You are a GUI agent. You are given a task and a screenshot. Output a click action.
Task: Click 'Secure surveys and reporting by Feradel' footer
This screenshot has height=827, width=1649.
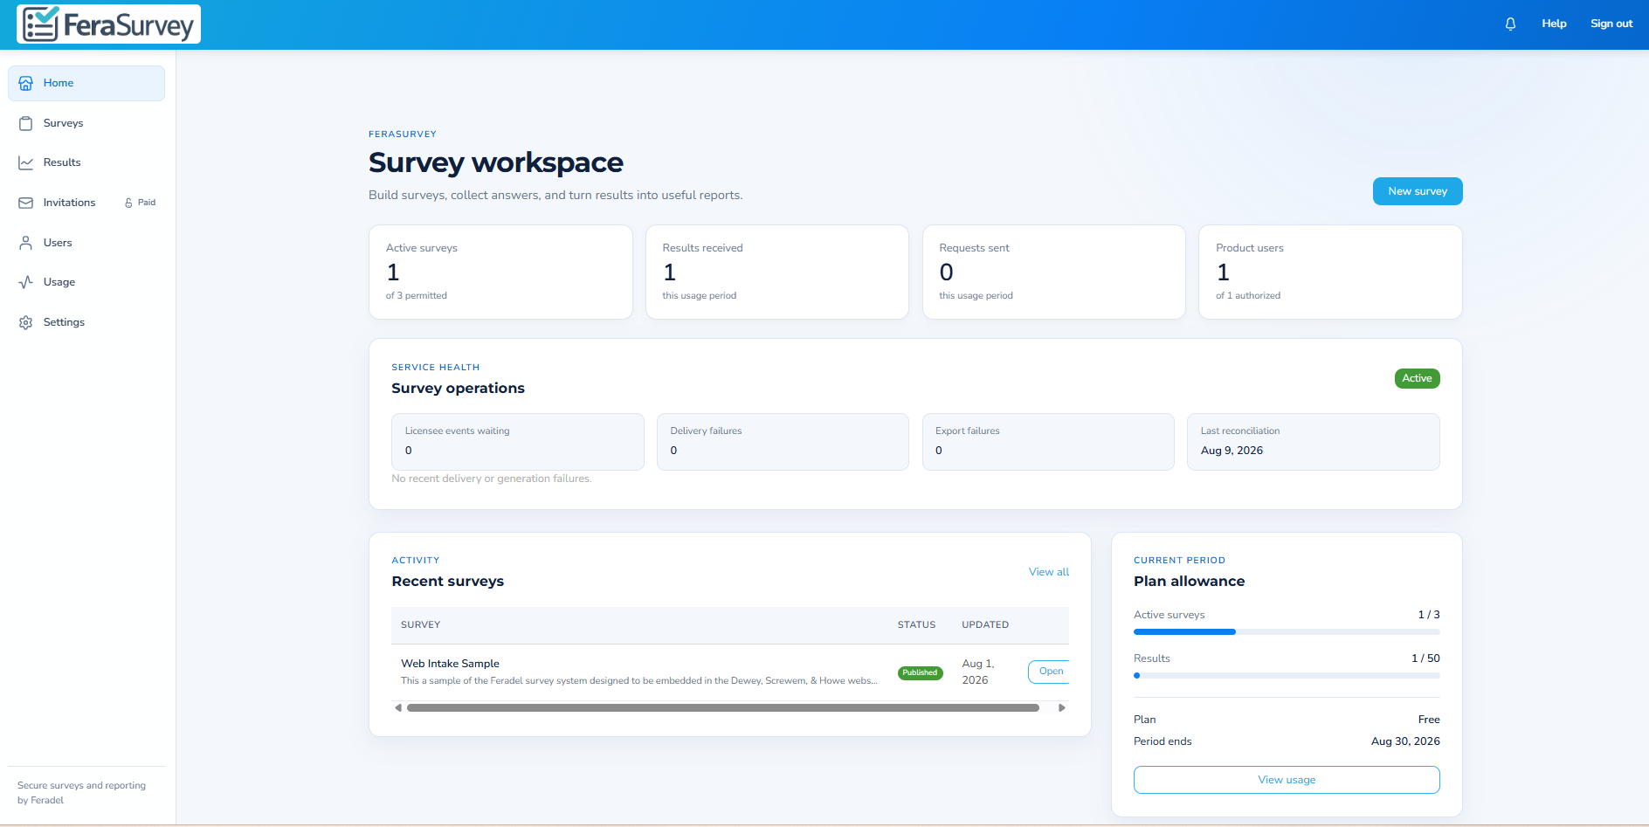pyautogui.click(x=81, y=793)
